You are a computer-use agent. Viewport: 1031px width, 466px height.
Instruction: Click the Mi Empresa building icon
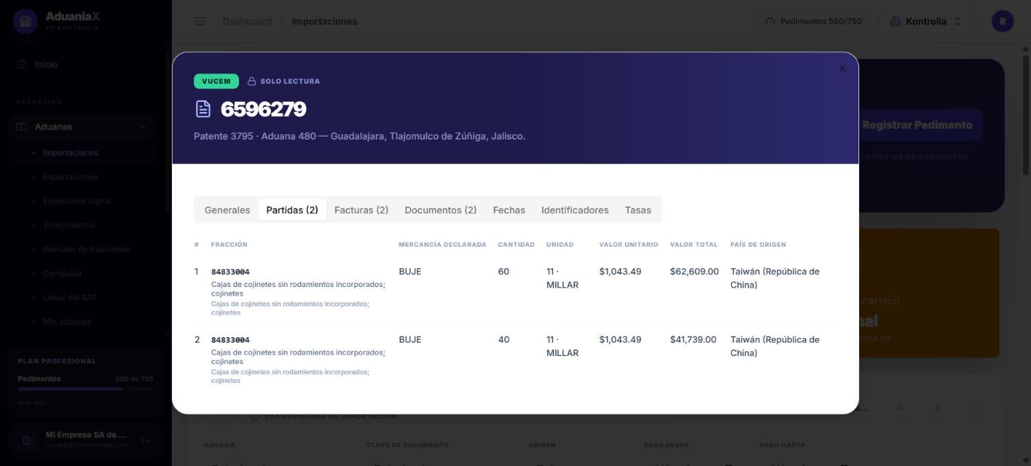coord(27,441)
